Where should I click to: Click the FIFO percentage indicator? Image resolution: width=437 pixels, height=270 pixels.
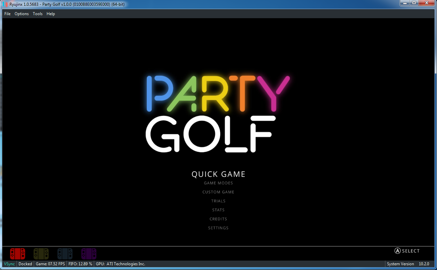coord(80,264)
